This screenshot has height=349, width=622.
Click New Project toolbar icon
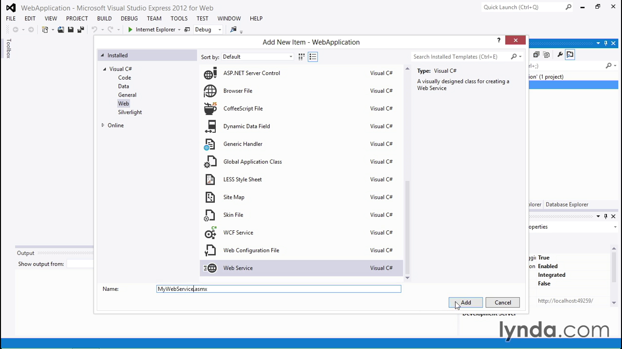(45, 30)
